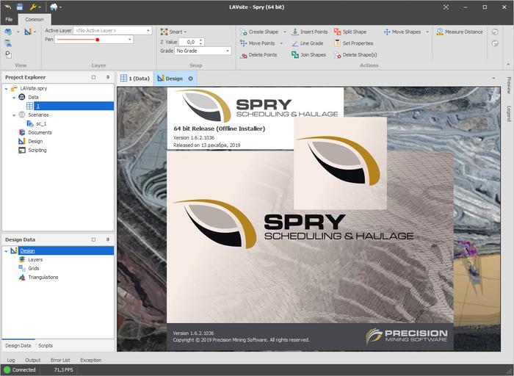Click the Delete Shape(s) tool

point(355,54)
